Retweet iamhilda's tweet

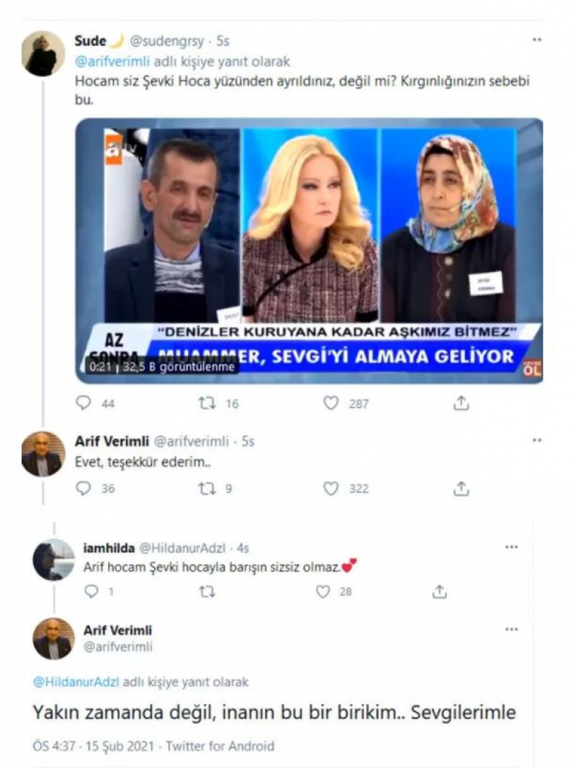click(x=207, y=592)
